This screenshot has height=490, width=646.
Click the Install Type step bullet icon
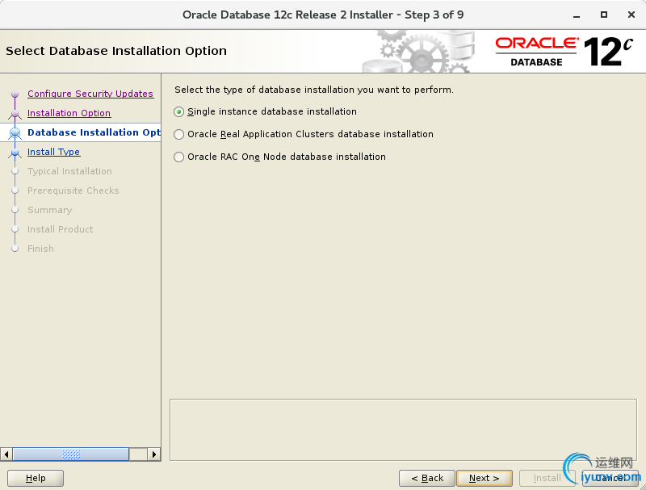coord(15,153)
